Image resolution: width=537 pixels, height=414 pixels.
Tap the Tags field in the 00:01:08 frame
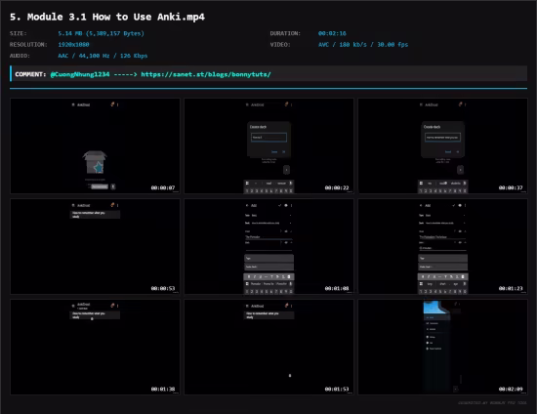268,259
